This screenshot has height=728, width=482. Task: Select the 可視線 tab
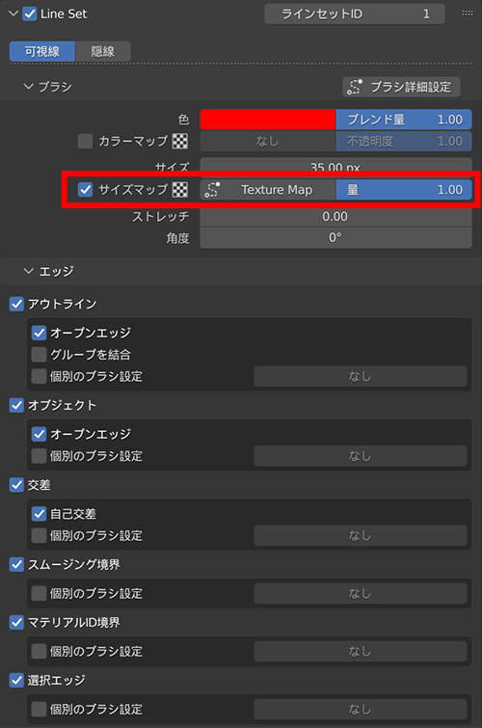point(42,51)
